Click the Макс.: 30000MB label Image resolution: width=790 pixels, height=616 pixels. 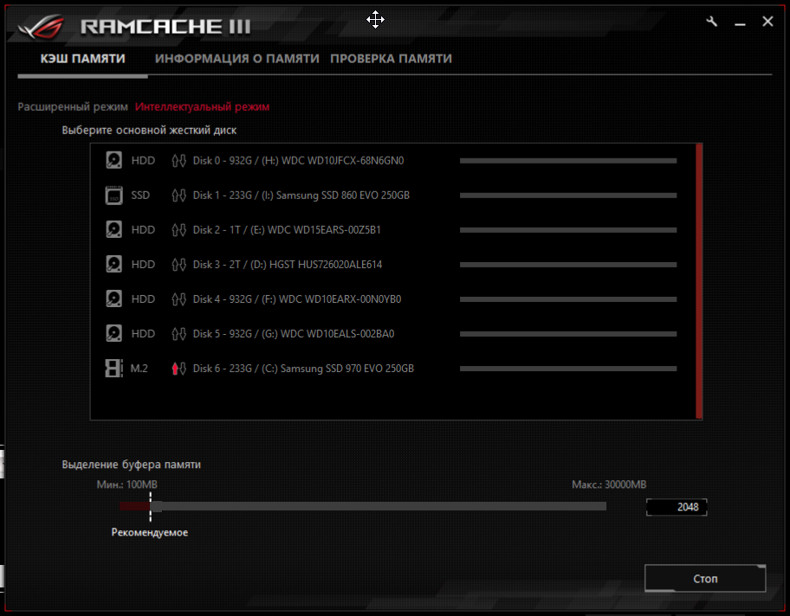pyautogui.click(x=609, y=484)
